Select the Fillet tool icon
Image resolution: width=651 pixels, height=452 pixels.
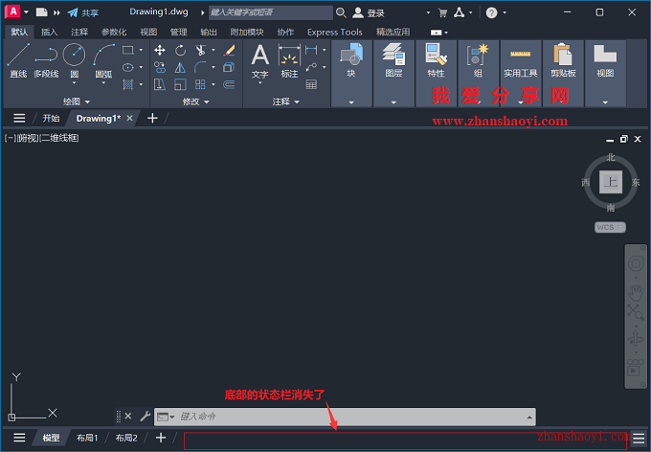(x=200, y=67)
